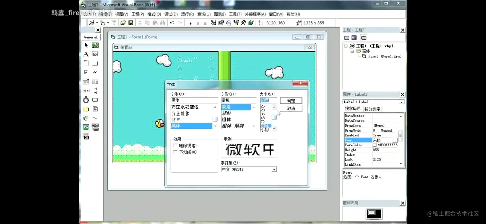Select 粗体 in the font style list
Screen dimensions: 486x224
[x=226, y=119]
